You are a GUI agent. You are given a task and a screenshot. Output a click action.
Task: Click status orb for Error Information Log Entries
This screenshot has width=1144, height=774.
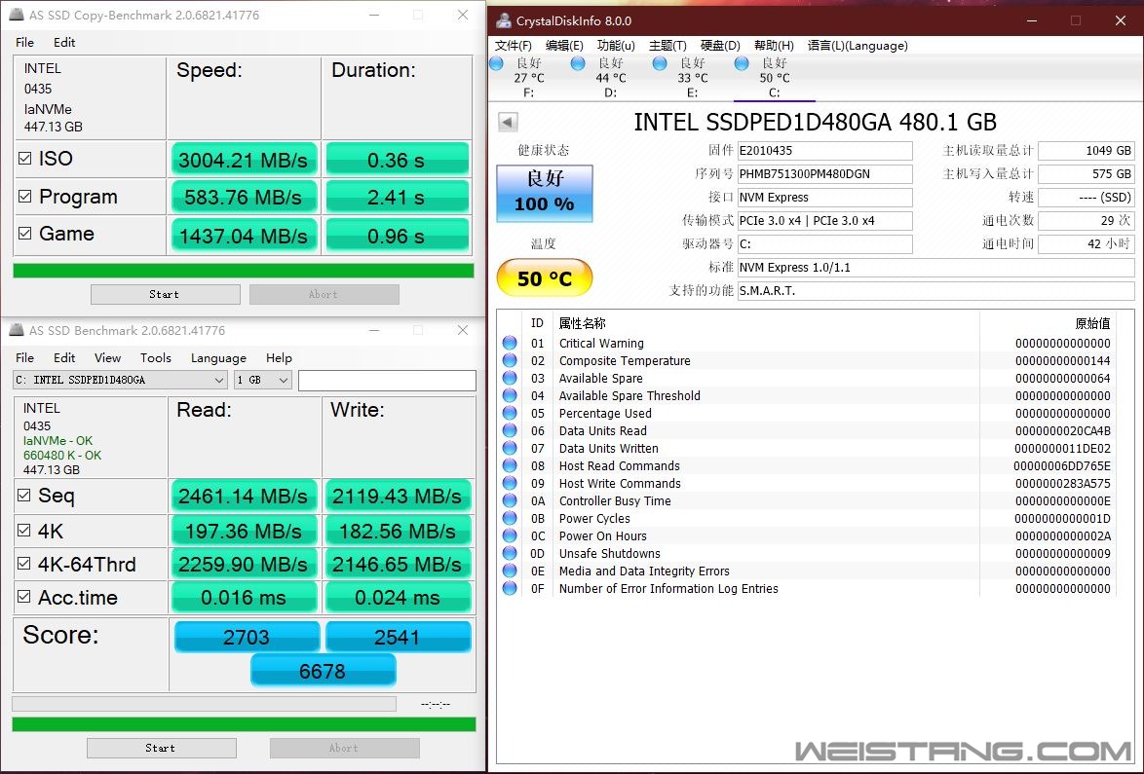coord(510,587)
